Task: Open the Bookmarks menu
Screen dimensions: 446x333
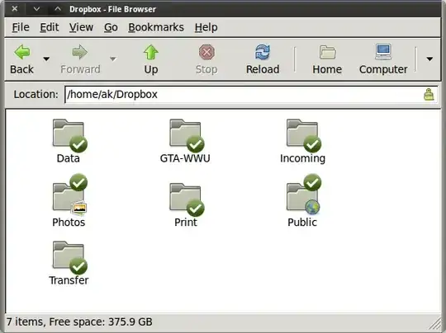Action: tap(156, 27)
